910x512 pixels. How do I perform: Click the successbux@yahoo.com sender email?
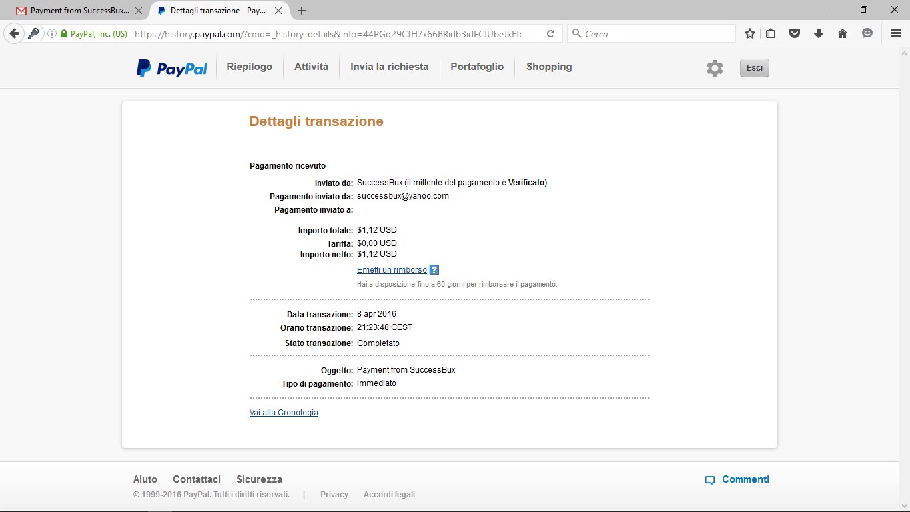coord(403,196)
